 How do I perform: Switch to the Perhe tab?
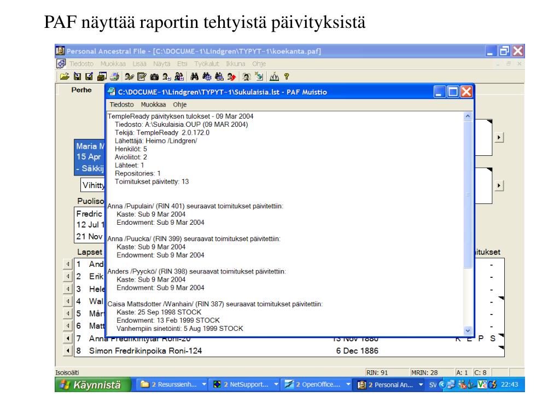click(x=81, y=90)
